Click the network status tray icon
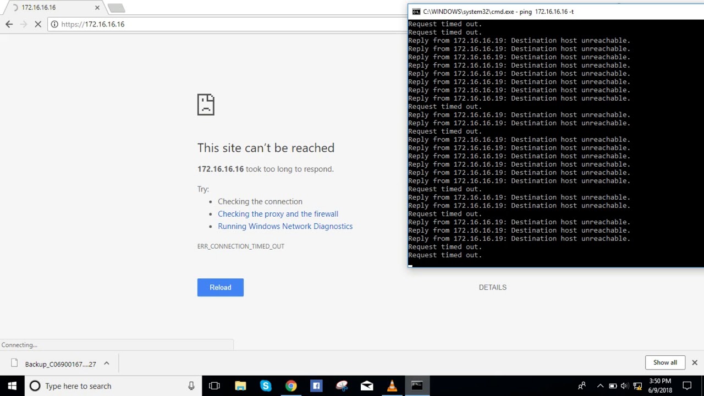This screenshot has height=396, width=704. coord(637,386)
